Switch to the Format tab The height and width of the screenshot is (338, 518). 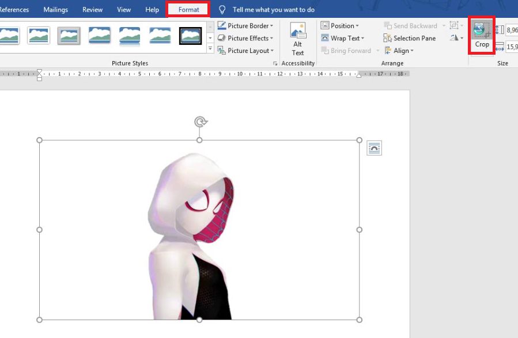pyautogui.click(x=188, y=10)
